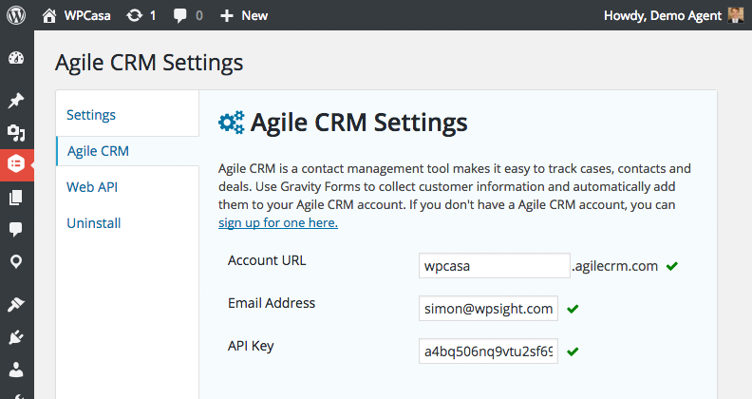Open Comments speech bubble in sidebar
Screen dimensions: 752x399
[x=16, y=229]
